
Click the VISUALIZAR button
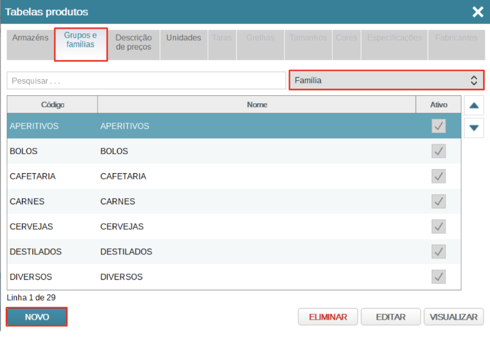tap(454, 317)
